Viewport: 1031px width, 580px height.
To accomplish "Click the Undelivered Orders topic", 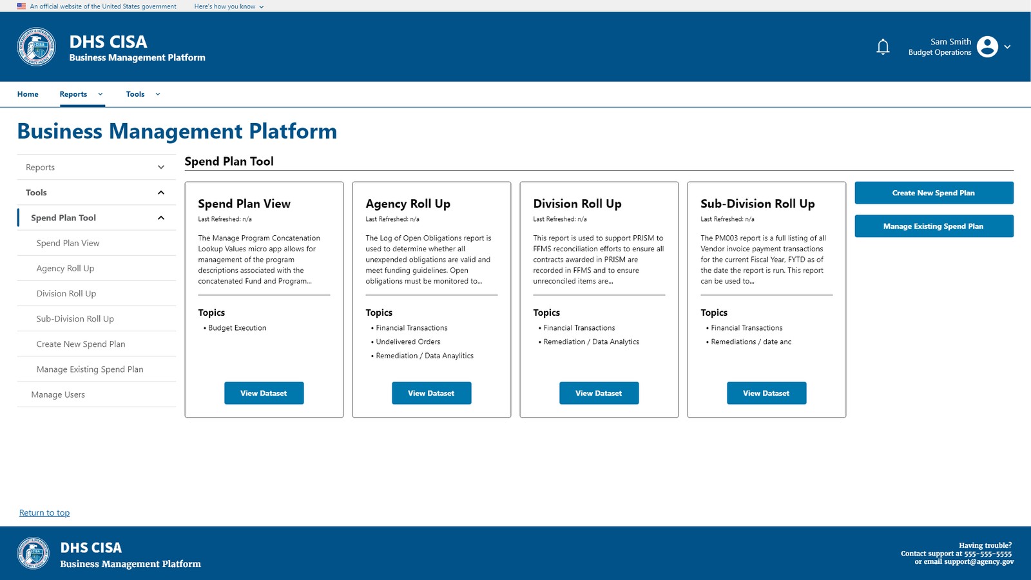I will point(408,342).
